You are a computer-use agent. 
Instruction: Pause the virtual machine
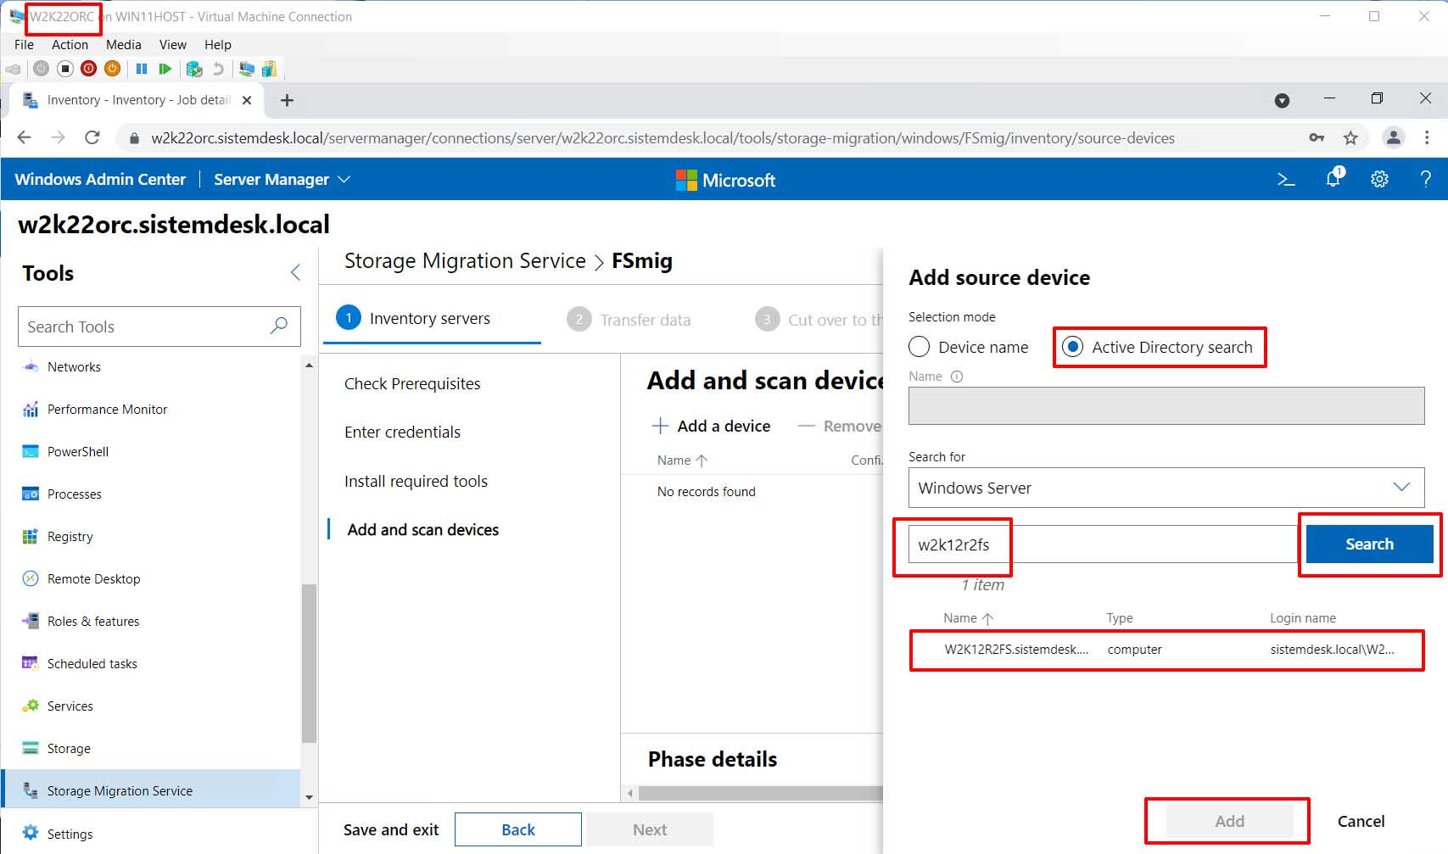coord(142,69)
